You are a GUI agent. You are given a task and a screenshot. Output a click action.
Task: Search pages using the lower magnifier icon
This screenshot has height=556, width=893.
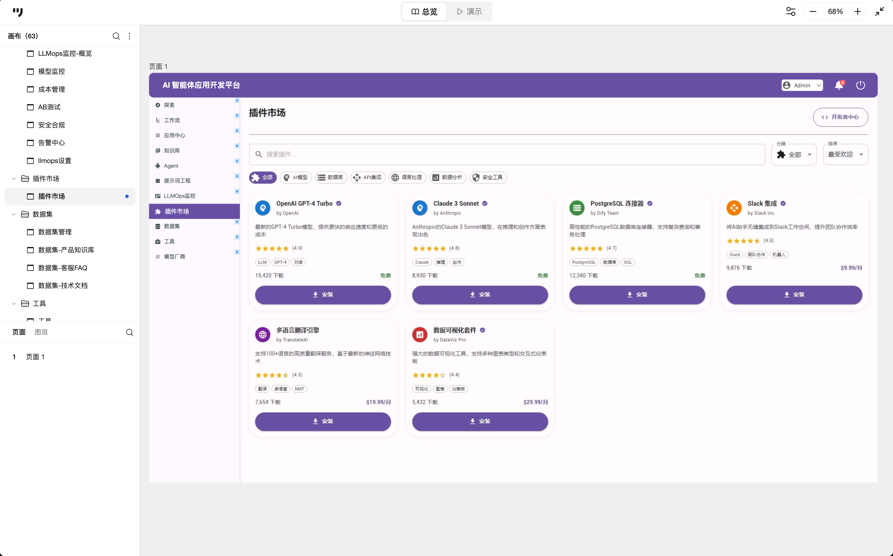pyautogui.click(x=130, y=333)
